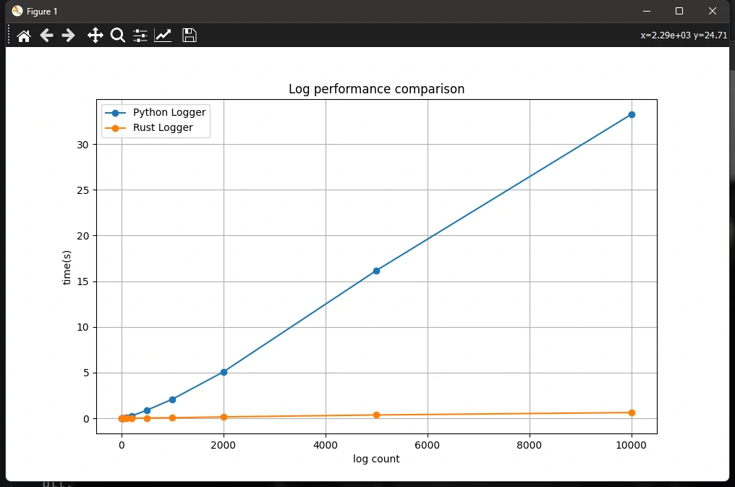This screenshot has height=487, width=735.
Task: Click the Python Logger point at 5000 logs
Action: click(x=376, y=271)
